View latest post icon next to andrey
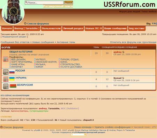The height and width of the screenshot is (138, 157). (x=123, y=52)
